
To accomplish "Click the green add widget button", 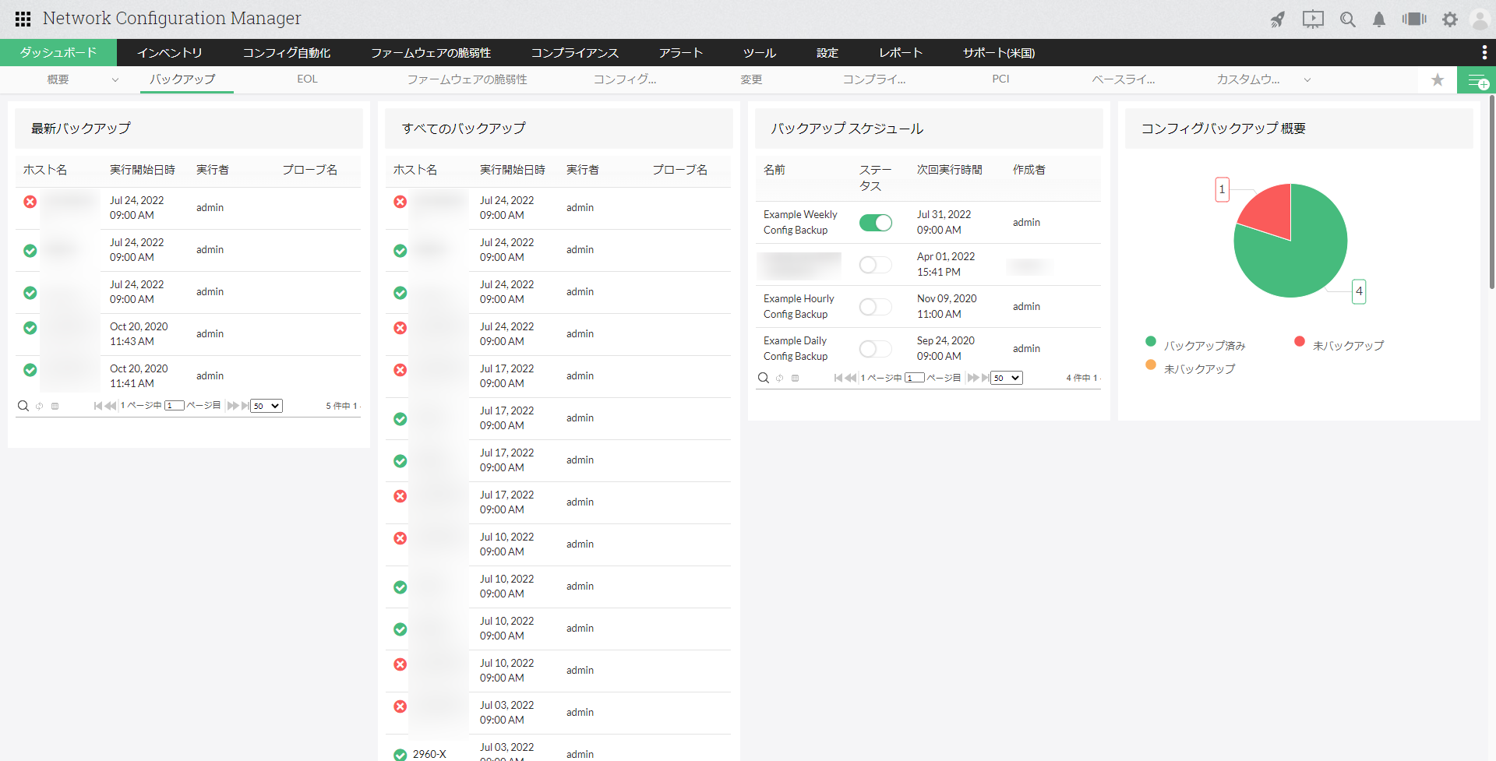I will pos(1477,80).
